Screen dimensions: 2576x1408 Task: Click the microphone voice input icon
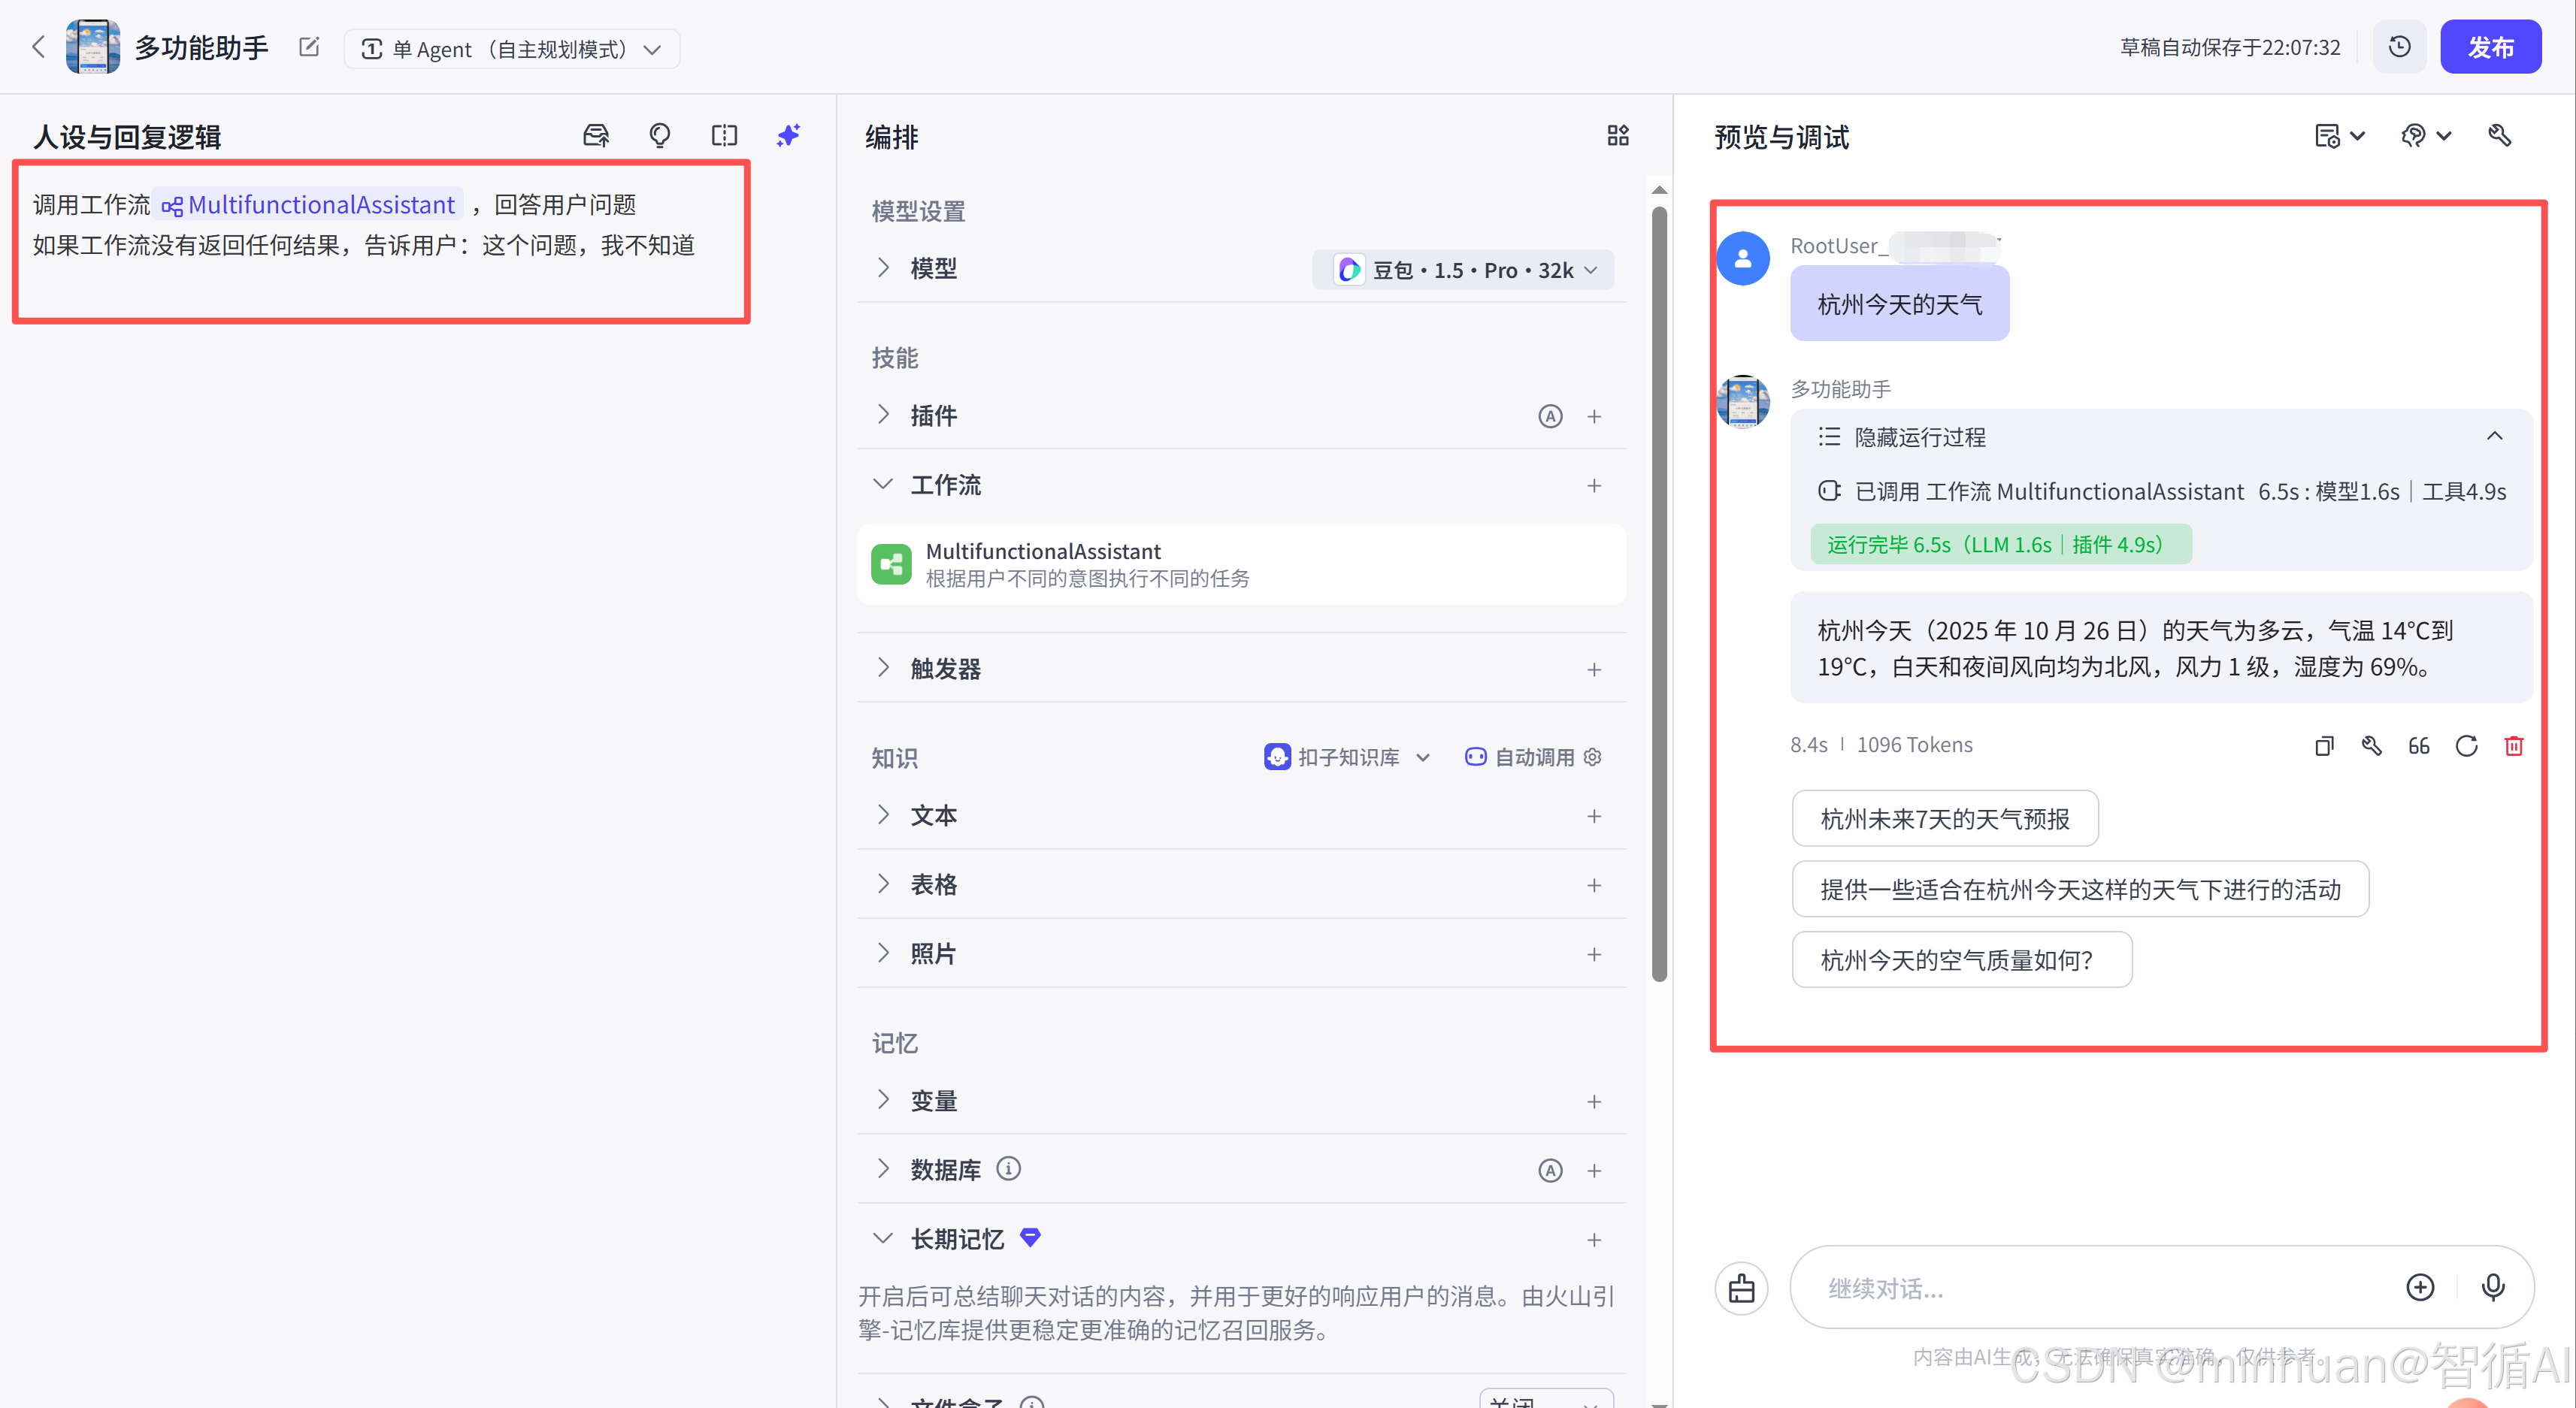(2493, 1287)
